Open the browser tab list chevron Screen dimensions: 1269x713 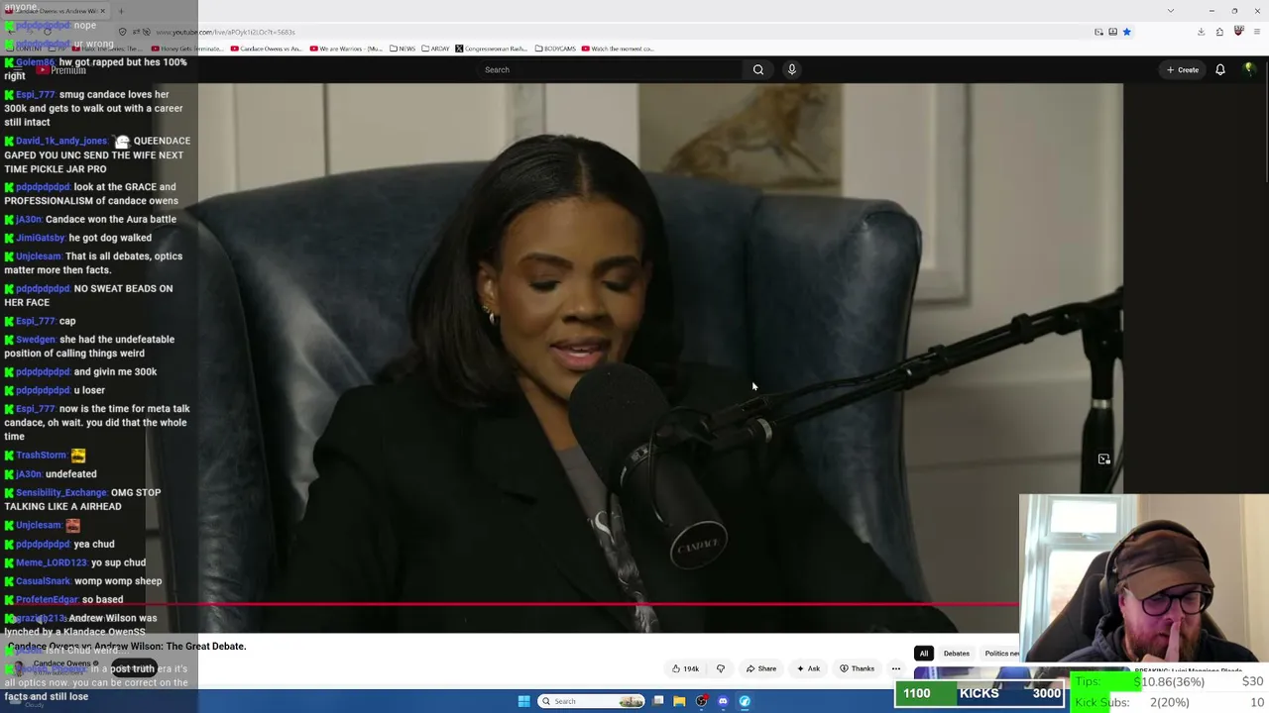[1171, 11]
